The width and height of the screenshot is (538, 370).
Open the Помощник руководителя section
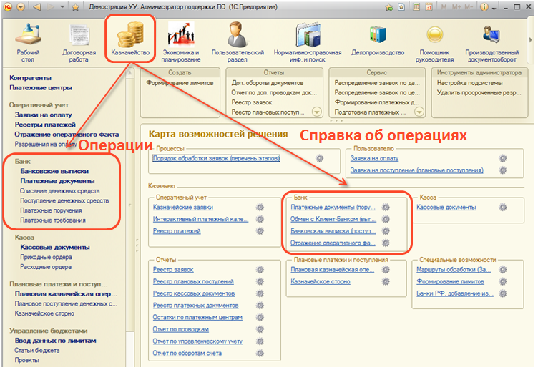pyautogui.click(x=434, y=39)
